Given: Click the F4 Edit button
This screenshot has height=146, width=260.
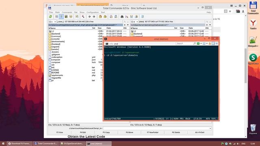Looking at the screenshot, I should click(83, 133).
